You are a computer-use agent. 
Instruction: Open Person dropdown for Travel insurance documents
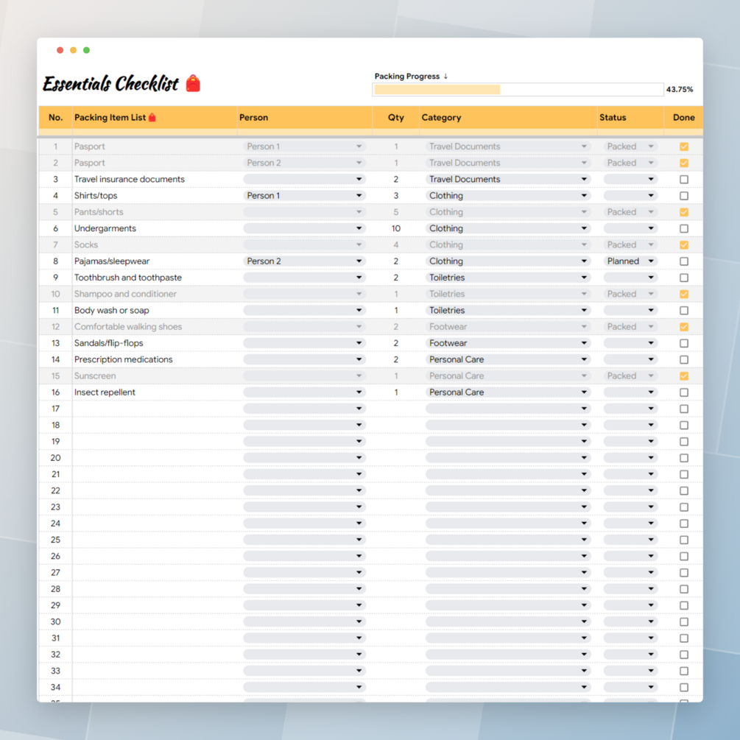tap(304, 180)
